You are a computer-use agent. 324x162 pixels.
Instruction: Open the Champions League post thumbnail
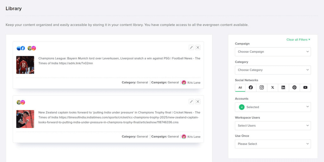[x=25, y=65]
